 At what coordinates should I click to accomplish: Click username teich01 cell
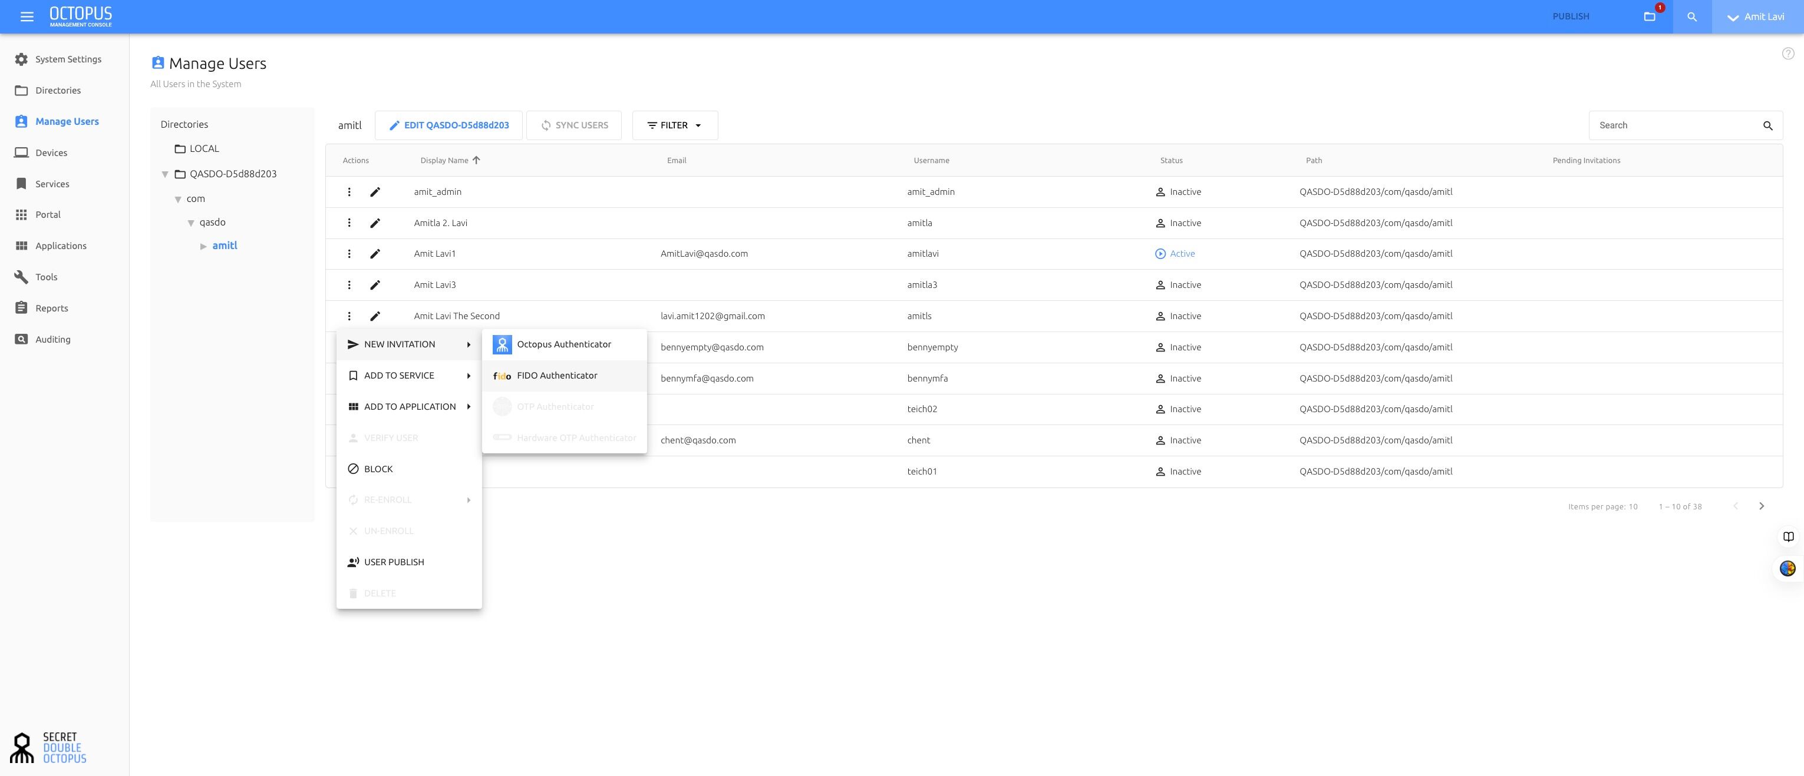coord(922,472)
